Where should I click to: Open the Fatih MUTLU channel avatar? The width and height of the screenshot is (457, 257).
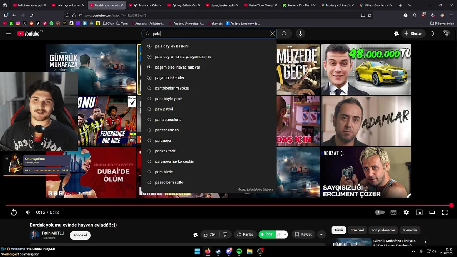35,235
